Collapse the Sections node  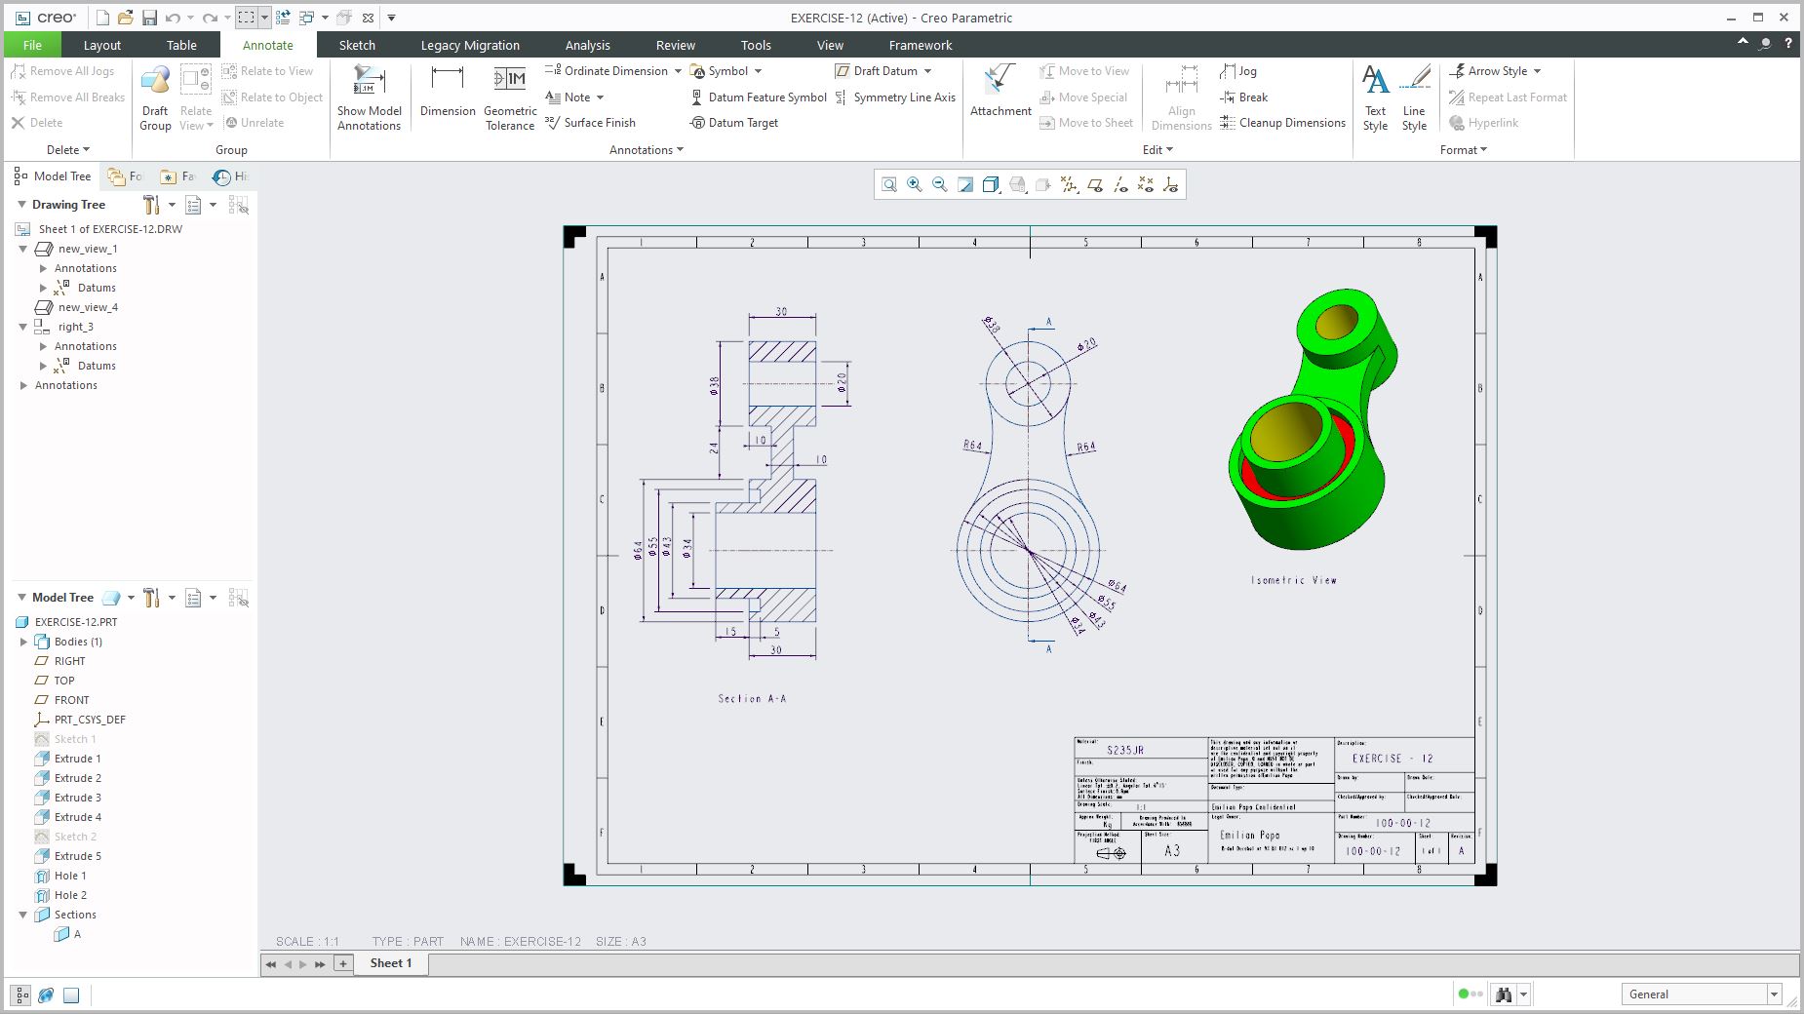(x=23, y=915)
